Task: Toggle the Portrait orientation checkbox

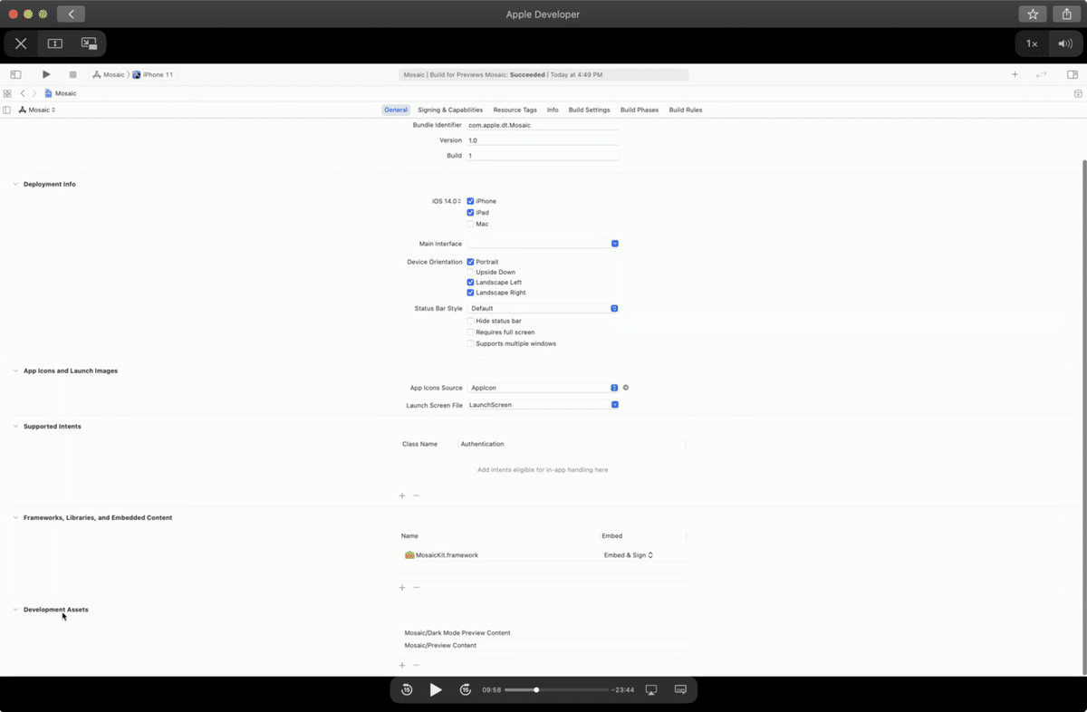Action: (x=470, y=262)
